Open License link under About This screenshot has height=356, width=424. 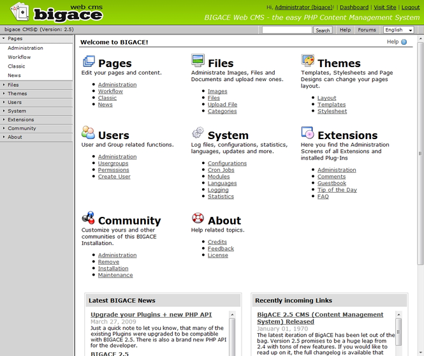[x=217, y=255]
